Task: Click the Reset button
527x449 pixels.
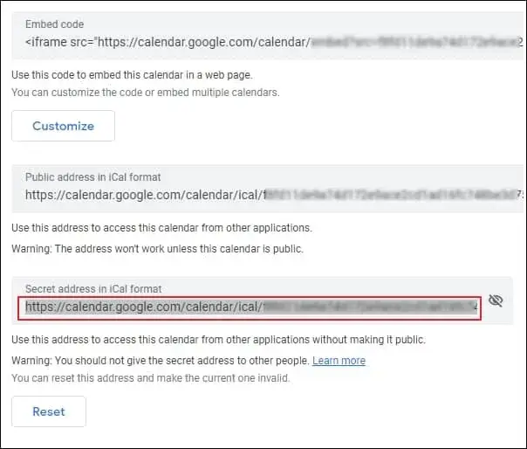Action: pyautogui.click(x=49, y=411)
